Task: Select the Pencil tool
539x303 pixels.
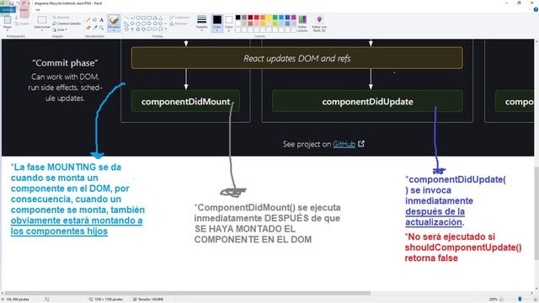Action: coord(88,20)
